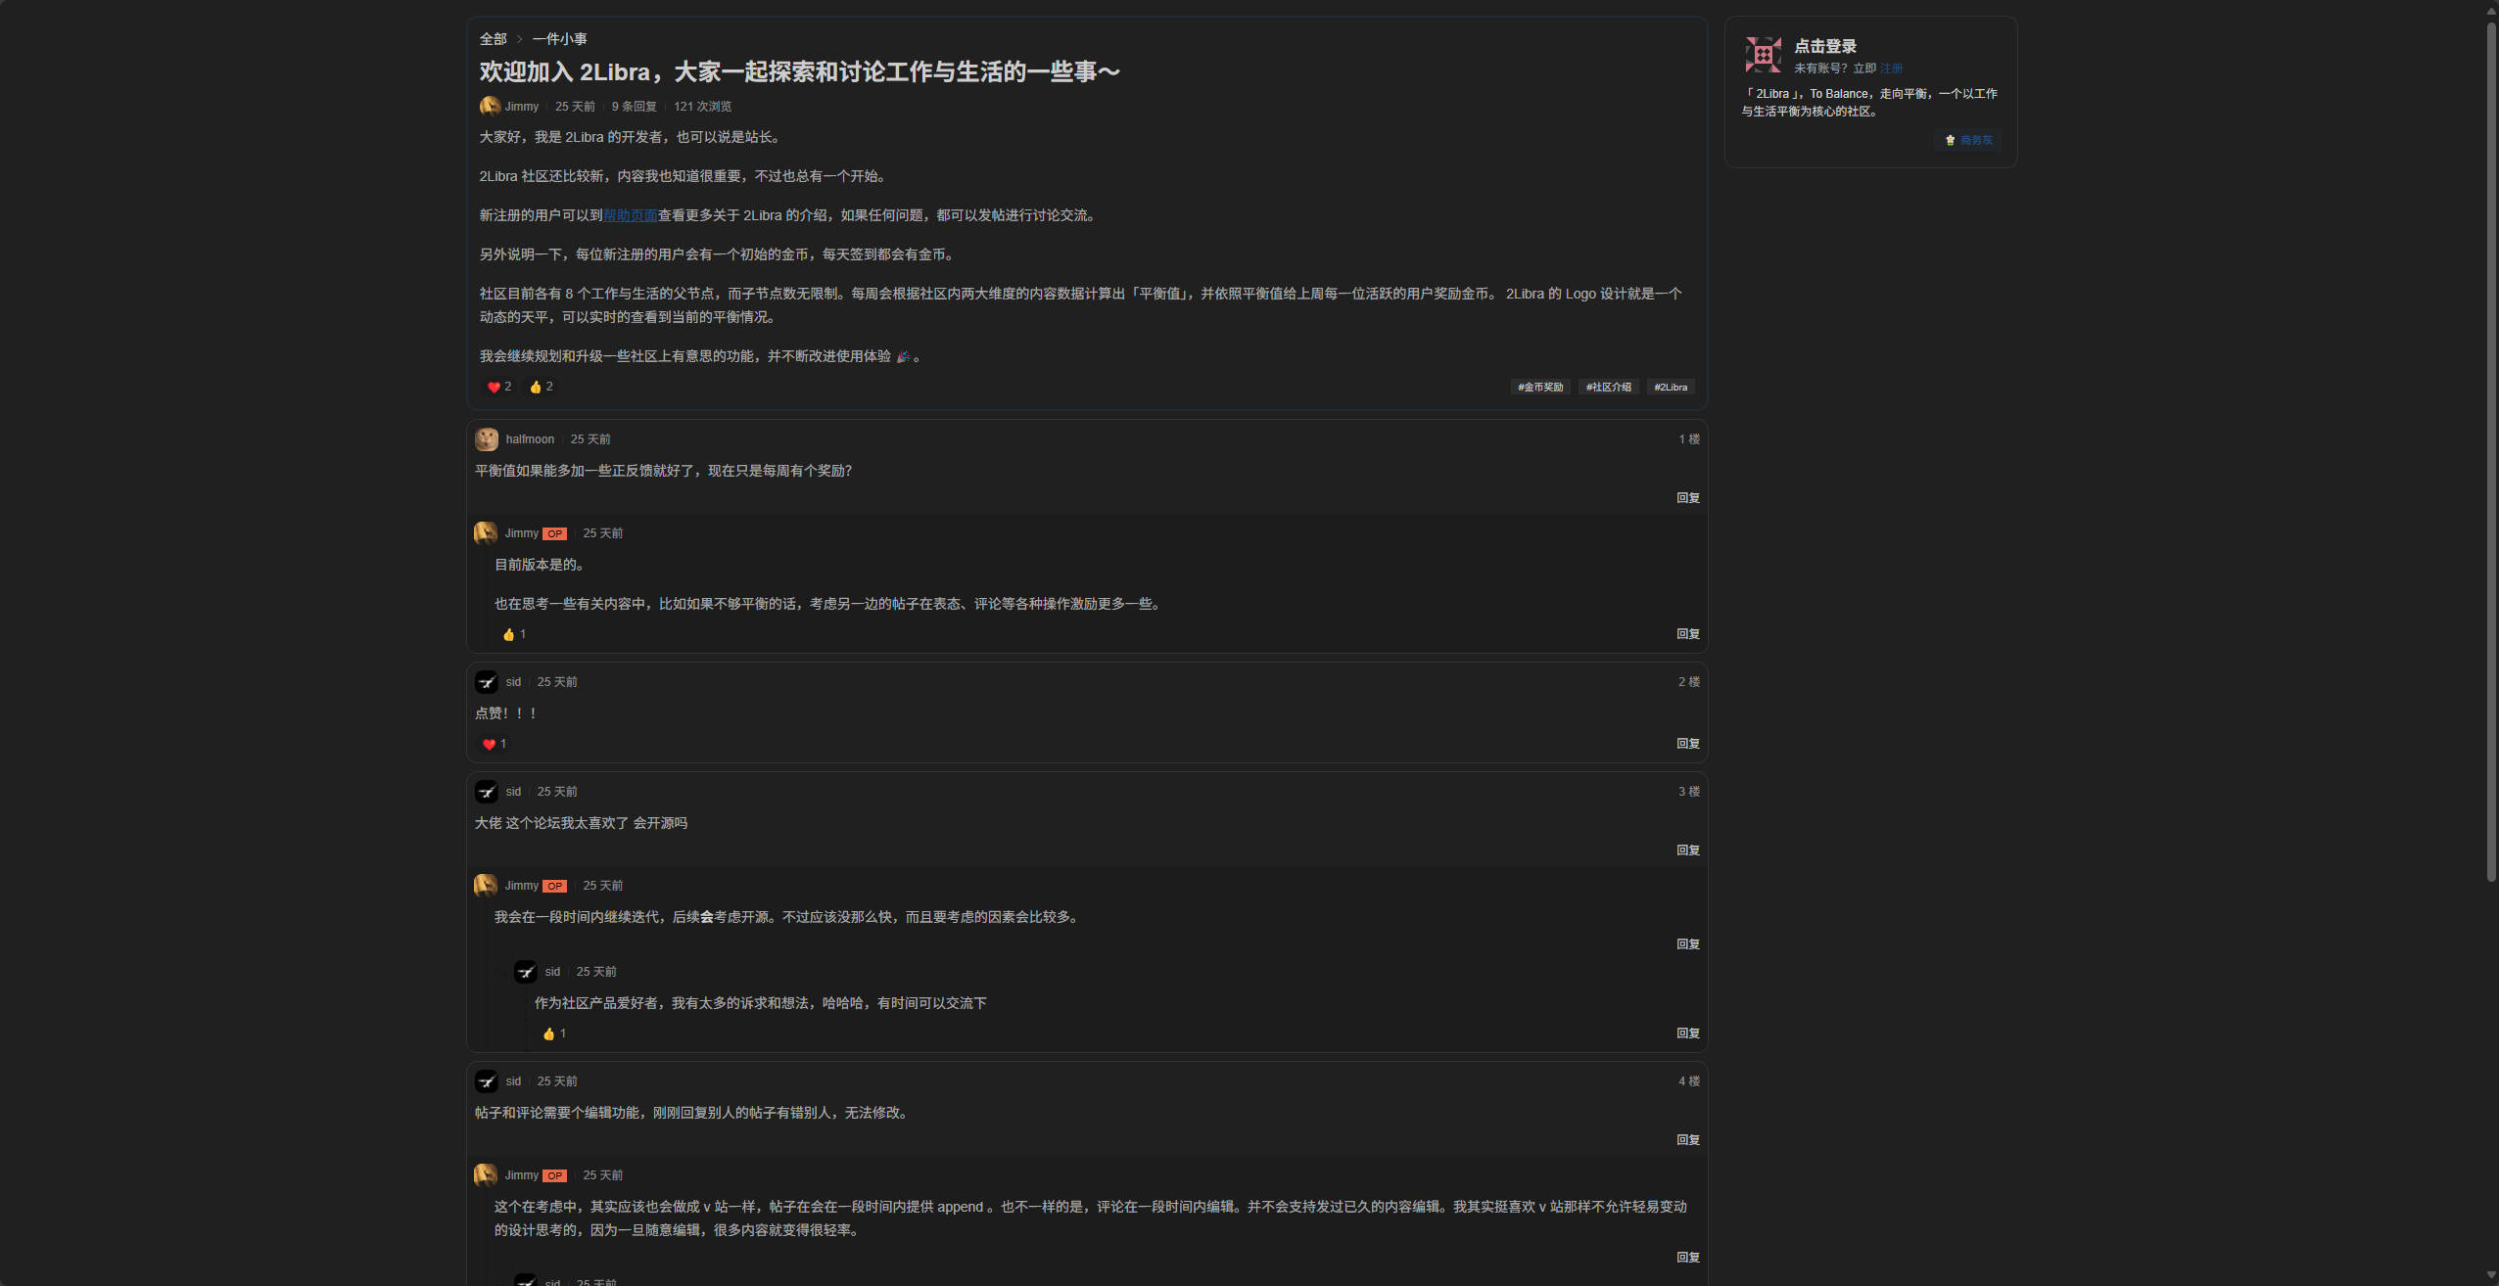This screenshot has width=2499, height=1286.
Task: Click the page vertical scrollbar thumb
Action: pos(2491,450)
